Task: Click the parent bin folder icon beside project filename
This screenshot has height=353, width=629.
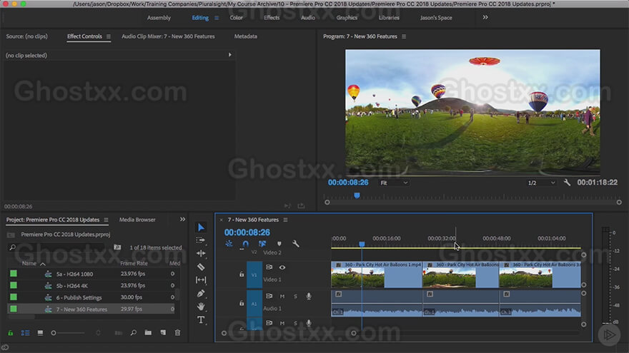Action: pos(11,235)
